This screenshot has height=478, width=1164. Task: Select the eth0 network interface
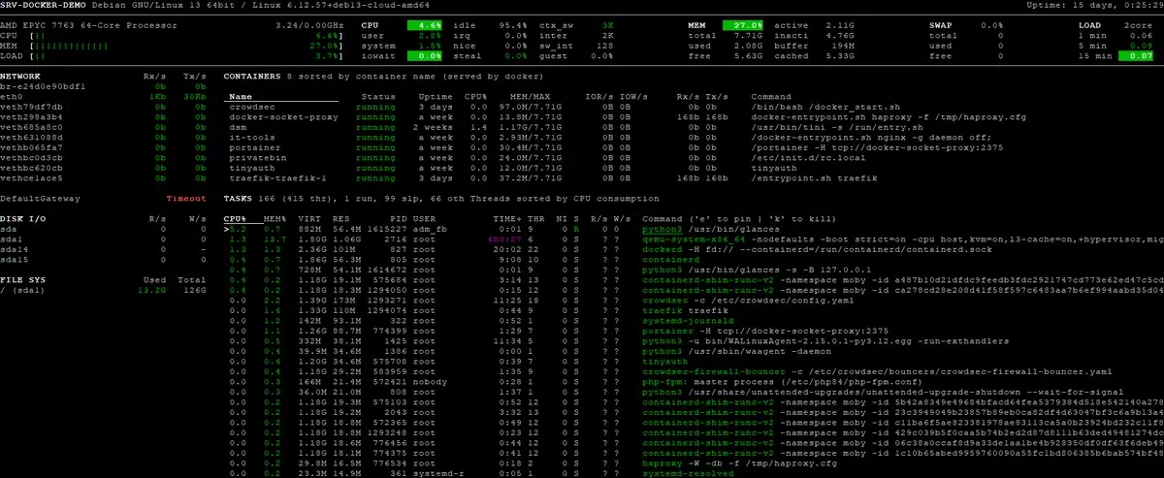pyautogui.click(x=12, y=96)
